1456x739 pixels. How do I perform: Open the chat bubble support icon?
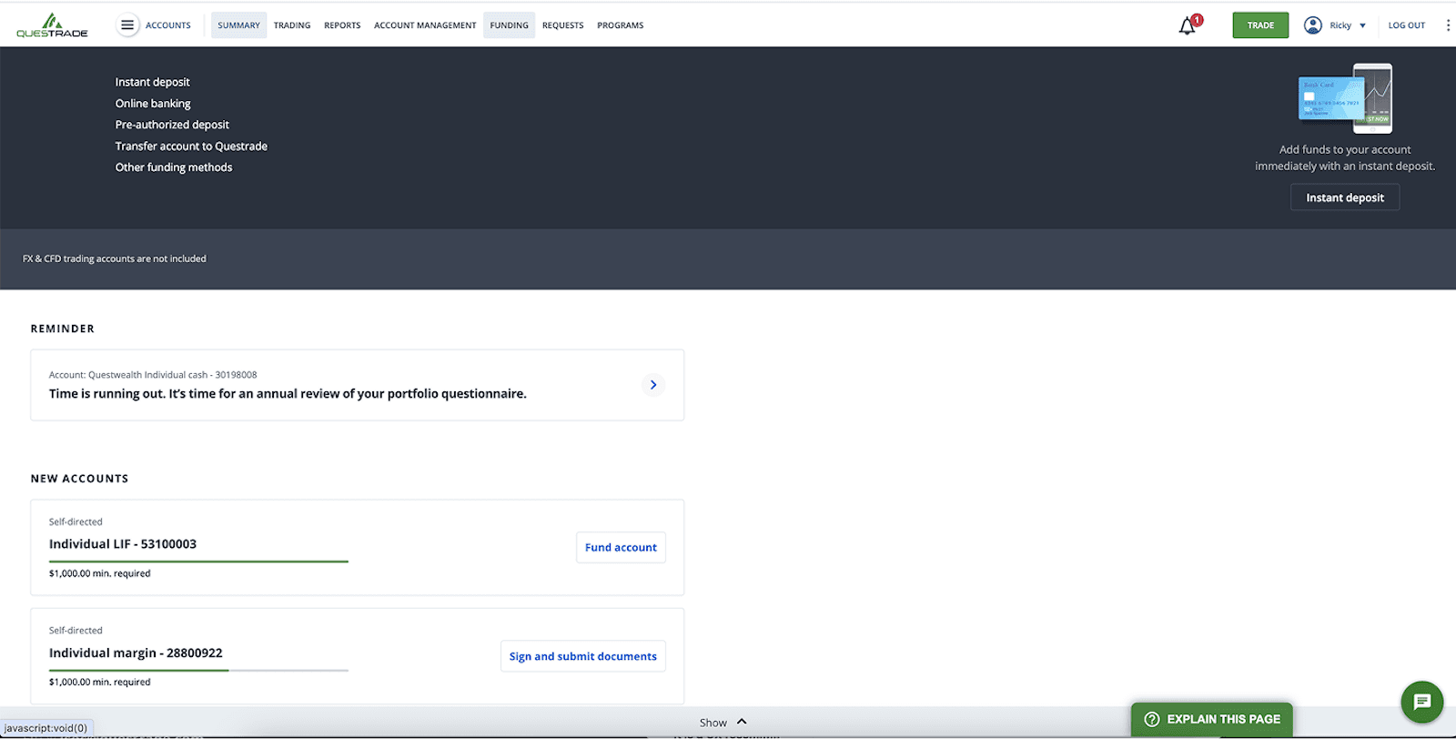(1422, 702)
